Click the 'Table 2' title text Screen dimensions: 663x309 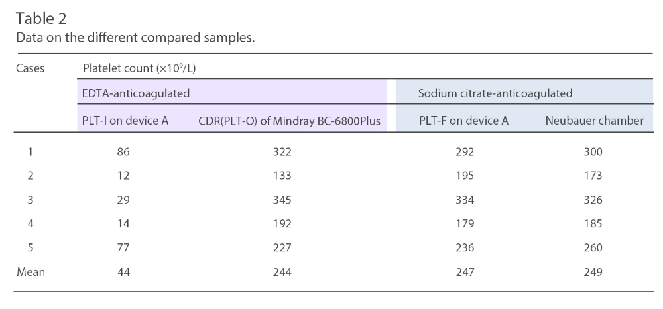(41, 19)
